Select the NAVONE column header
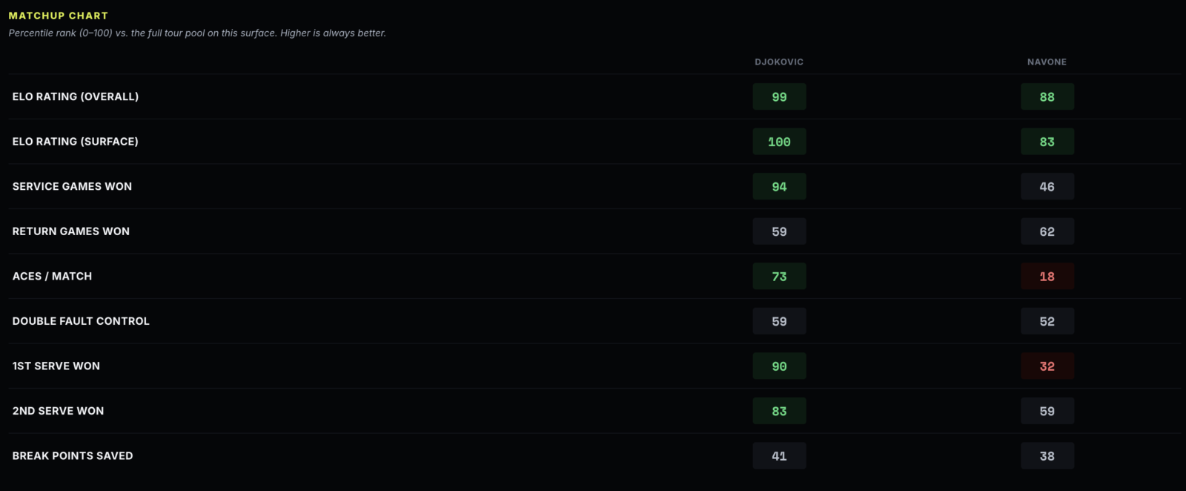The width and height of the screenshot is (1186, 491). (x=1047, y=62)
